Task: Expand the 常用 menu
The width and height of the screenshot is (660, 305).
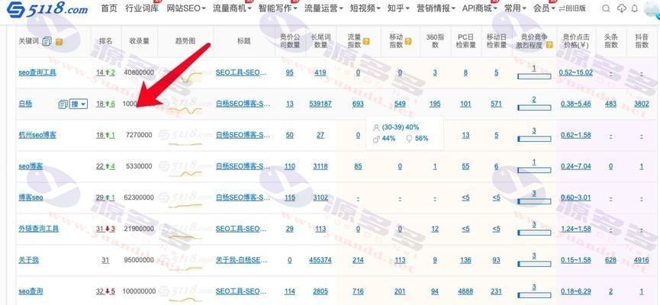Action: pos(515,8)
